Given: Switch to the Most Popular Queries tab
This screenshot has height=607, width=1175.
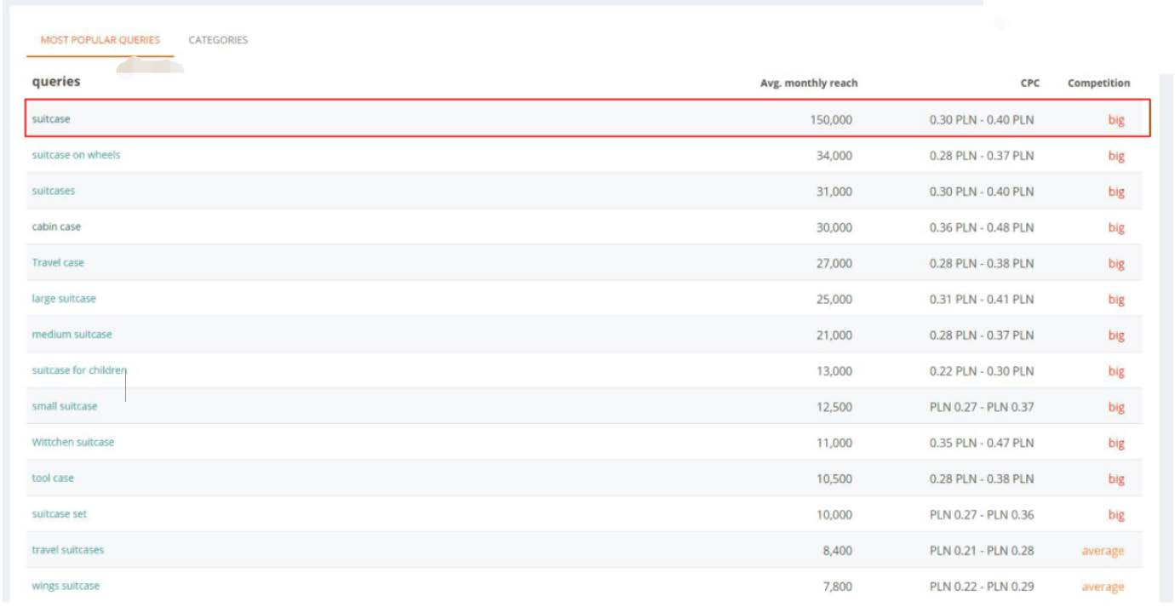Looking at the screenshot, I should [100, 40].
